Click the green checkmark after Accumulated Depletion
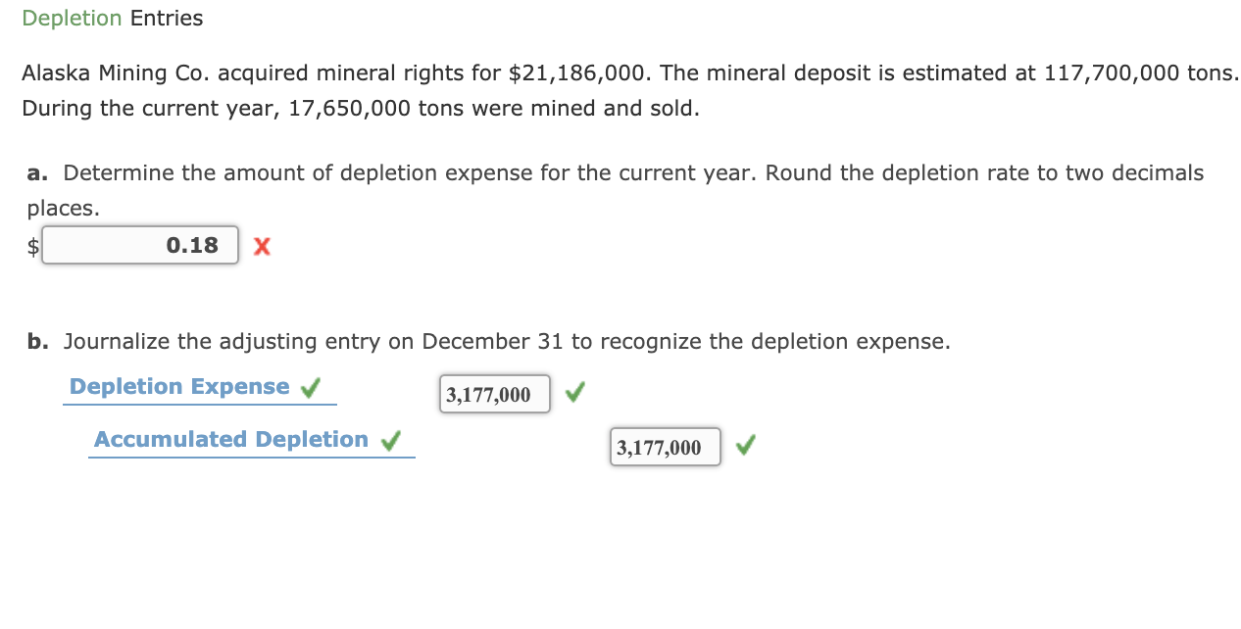This screenshot has width=1241, height=629. [390, 439]
